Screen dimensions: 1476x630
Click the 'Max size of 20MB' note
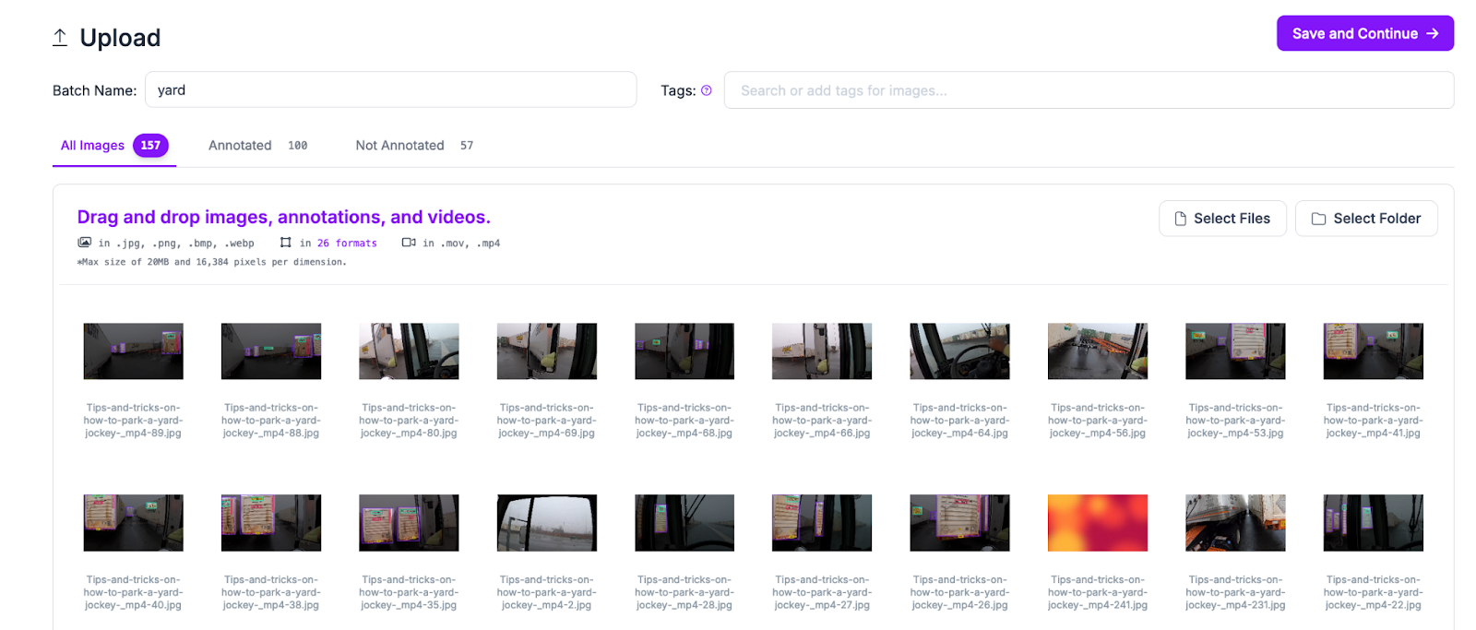(x=212, y=262)
